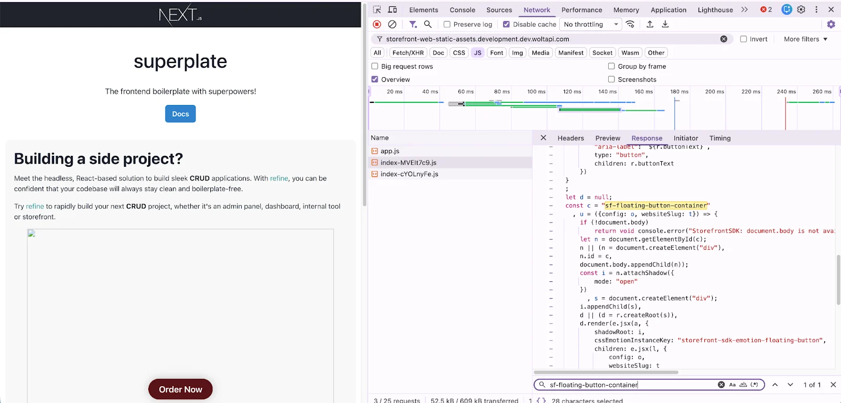Clear the network log
Screen dimensions: 841x403
(x=392, y=24)
